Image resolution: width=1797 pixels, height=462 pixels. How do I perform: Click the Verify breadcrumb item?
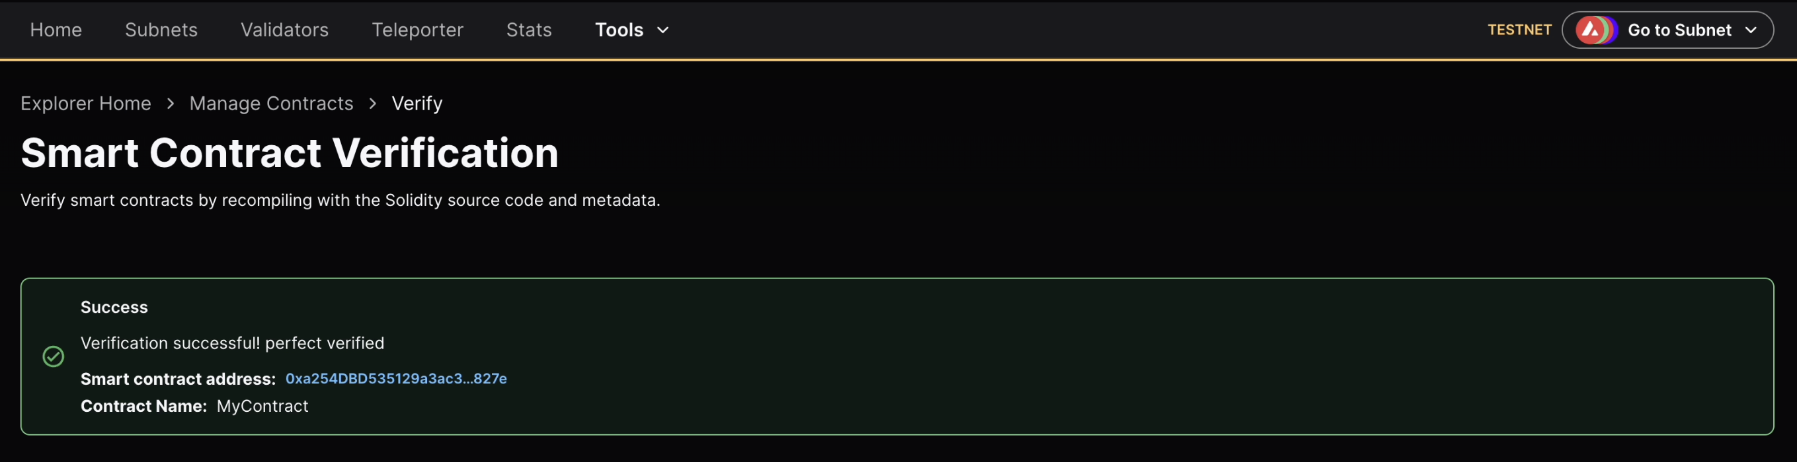pos(417,104)
